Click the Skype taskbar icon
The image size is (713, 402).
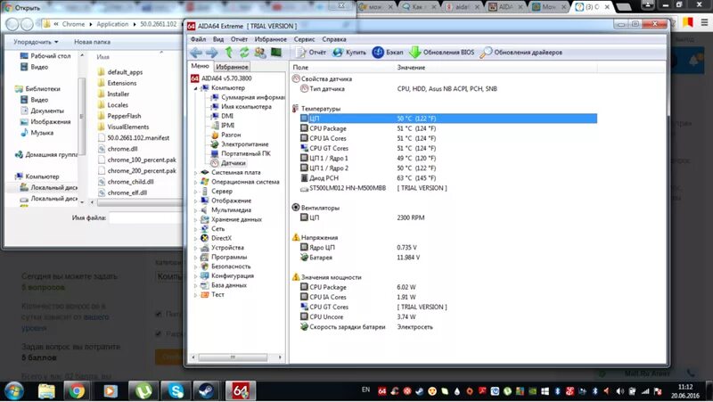point(175,391)
